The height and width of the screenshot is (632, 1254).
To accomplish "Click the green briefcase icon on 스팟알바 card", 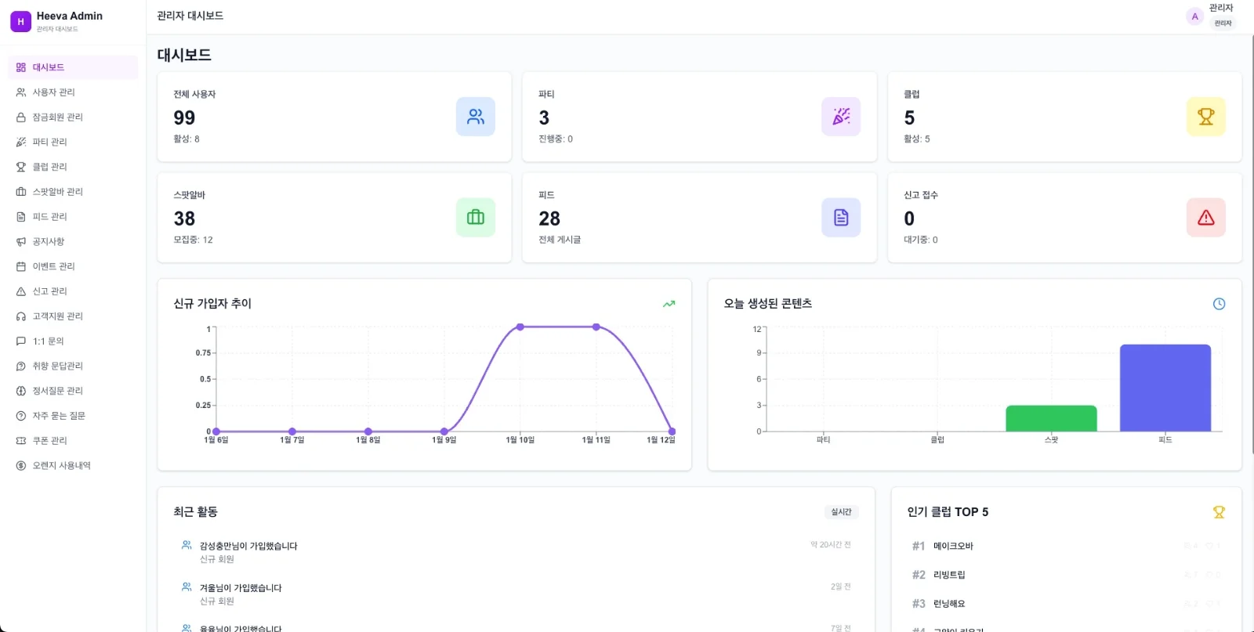I will click(476, 218).
